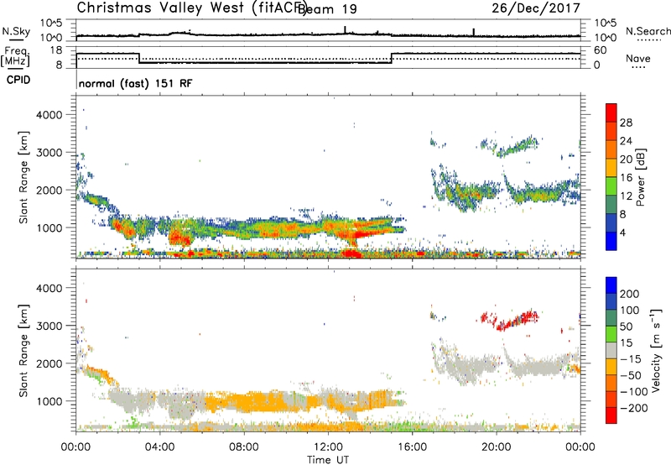Click the blue bottom segment of power color bar
This screenshot has width=671, height=465.
[611, 241]
